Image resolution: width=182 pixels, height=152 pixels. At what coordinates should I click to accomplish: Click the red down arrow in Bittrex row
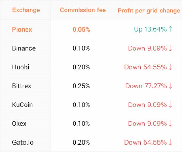click(x=170, y=86)
